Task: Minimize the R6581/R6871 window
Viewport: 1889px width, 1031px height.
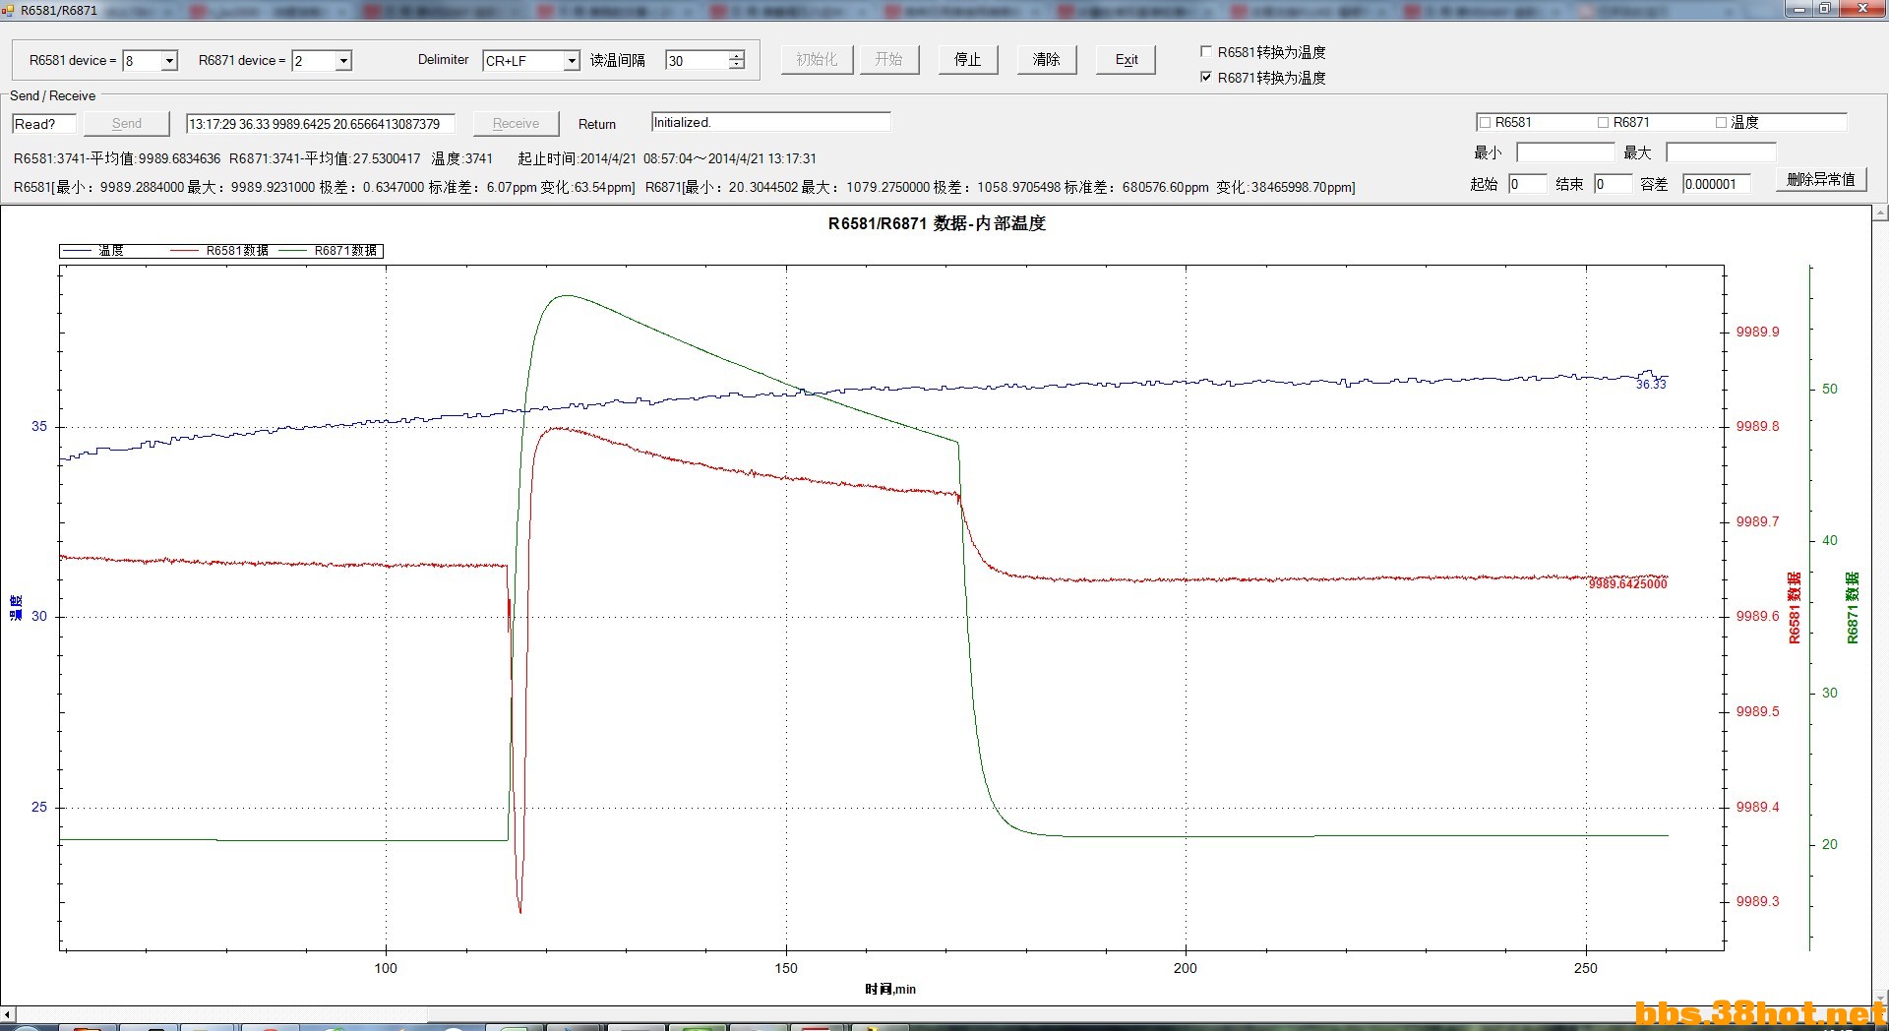Action: [1799, 9]
